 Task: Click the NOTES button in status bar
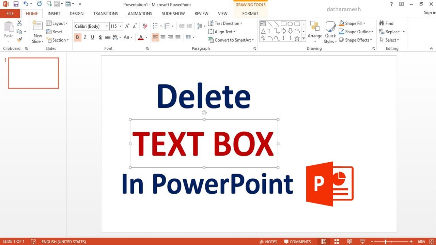pyautogui.click(x=268, y=242)
